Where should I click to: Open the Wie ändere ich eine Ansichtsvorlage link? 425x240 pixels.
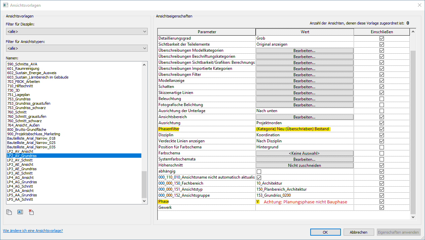(x=33, y=231)
